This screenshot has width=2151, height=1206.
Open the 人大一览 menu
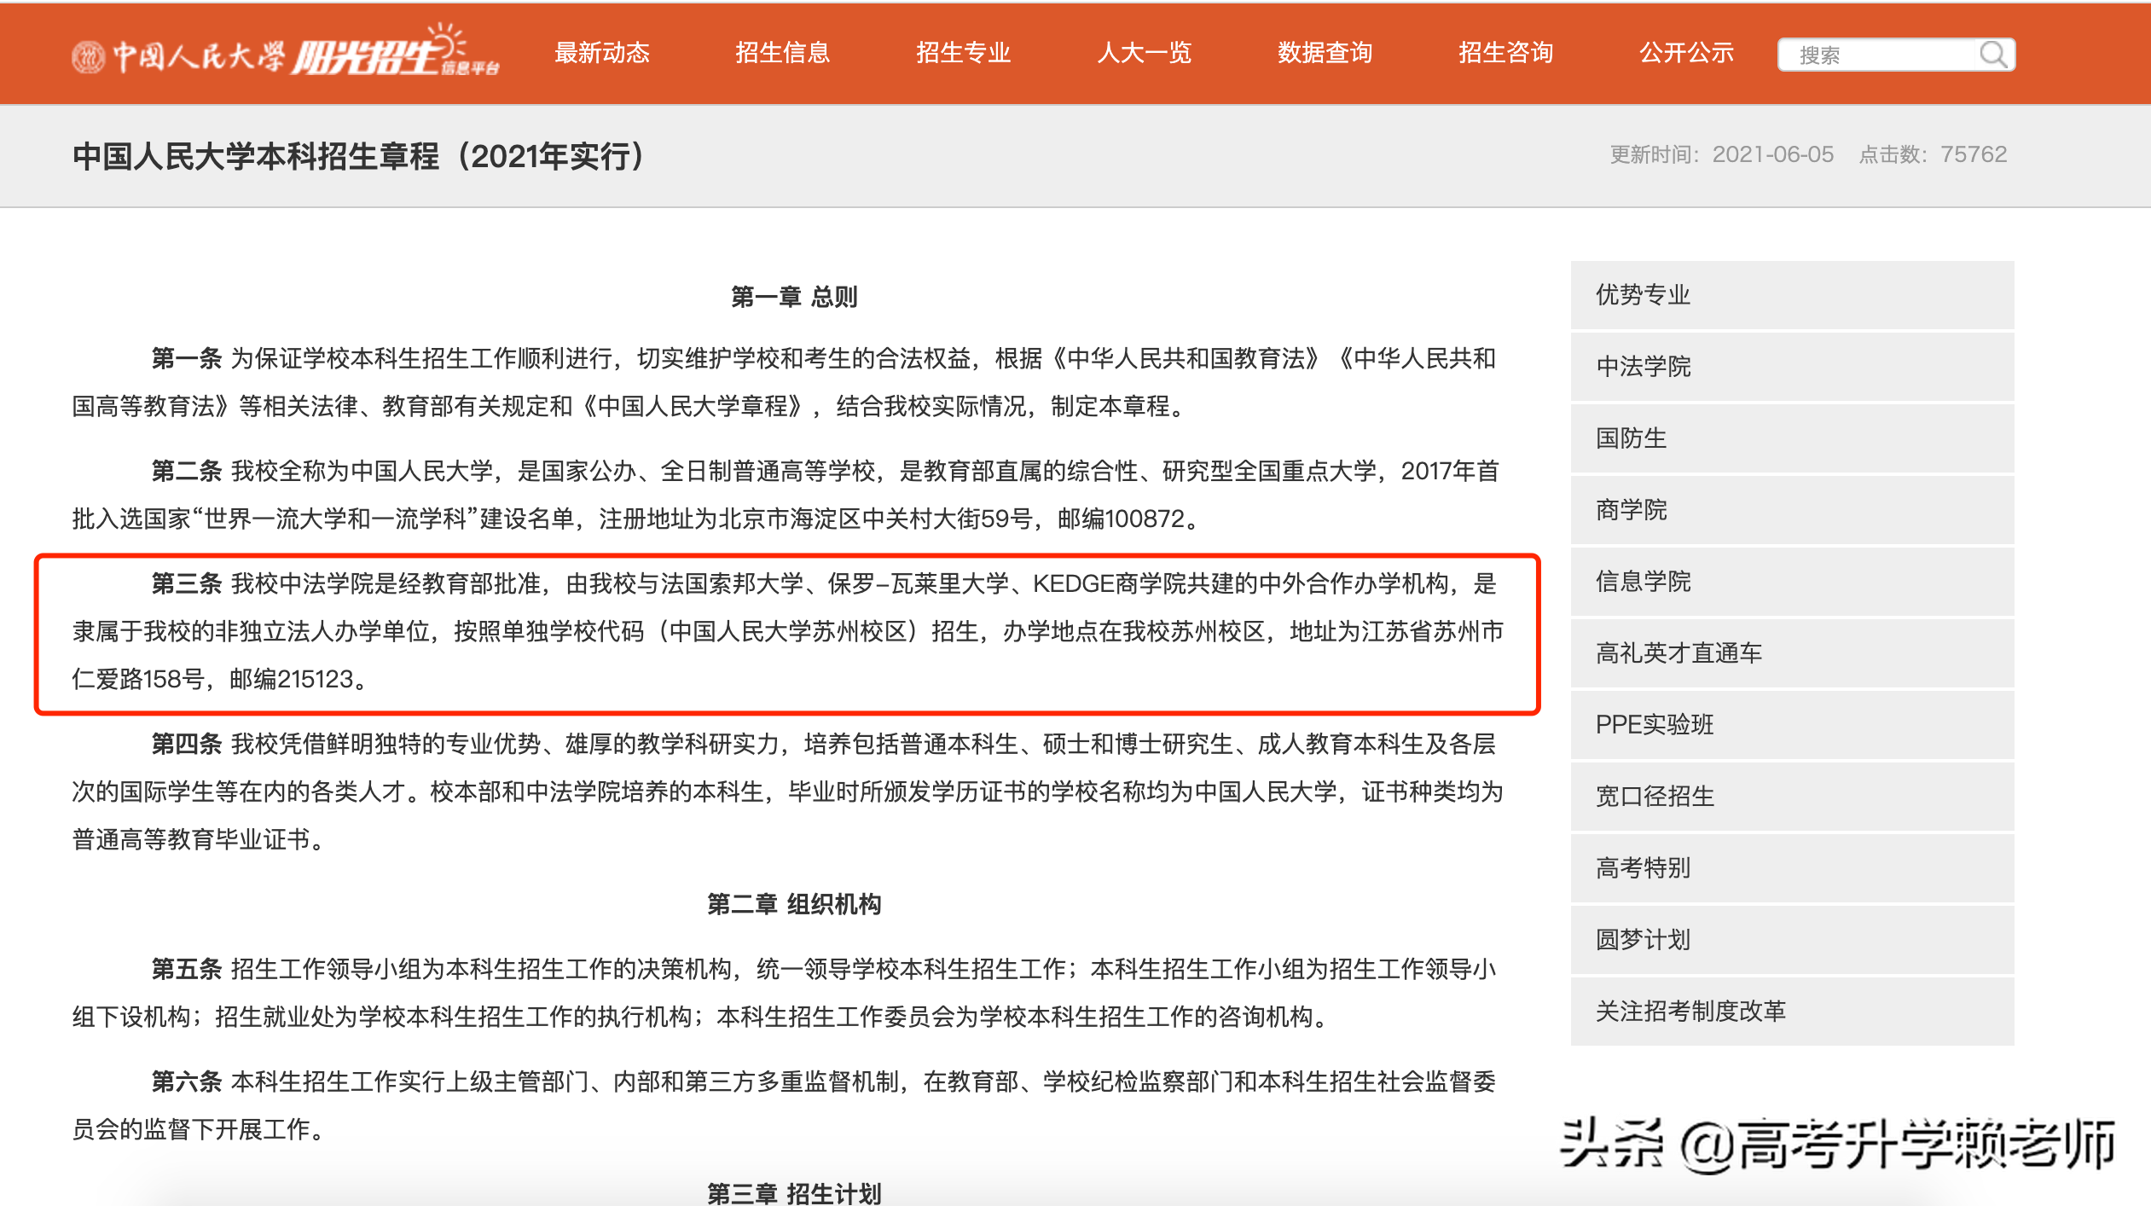(x=1145, y=53)
